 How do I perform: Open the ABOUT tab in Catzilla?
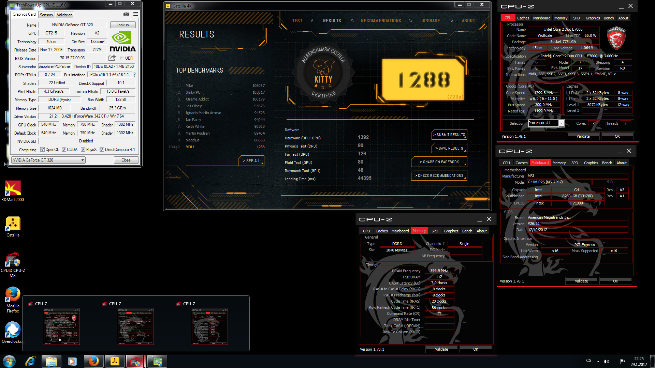tap(468, 21)
